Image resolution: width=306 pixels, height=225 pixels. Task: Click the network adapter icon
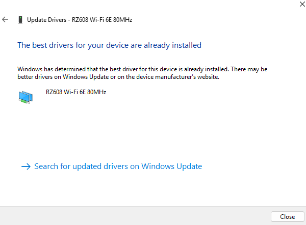25,97
